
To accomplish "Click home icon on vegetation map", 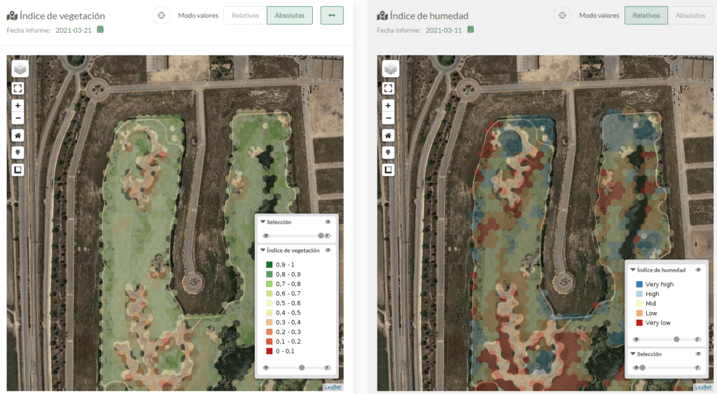I will point(18,136).
